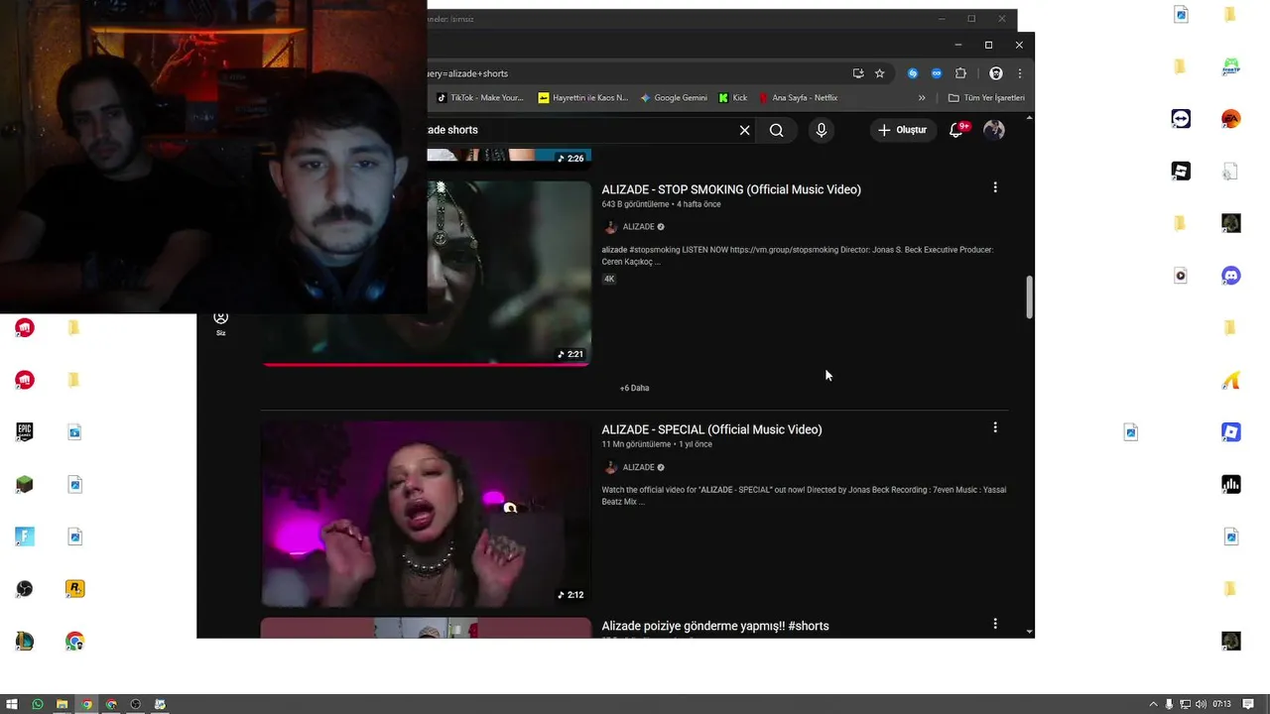Bookmark this page with the star
Screen dimensions: 1270x714
(x=879, y=73)
